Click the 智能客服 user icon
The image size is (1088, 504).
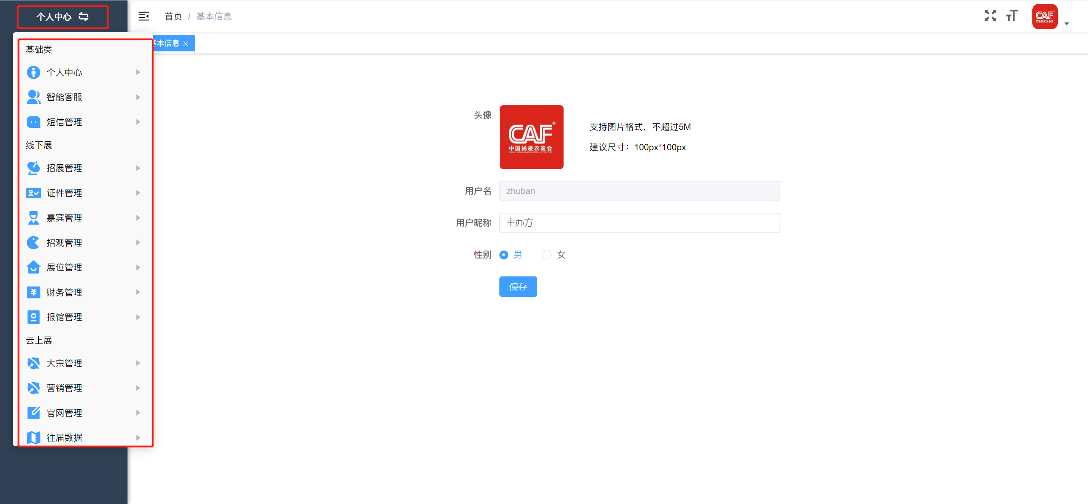[x=33, y=97]
